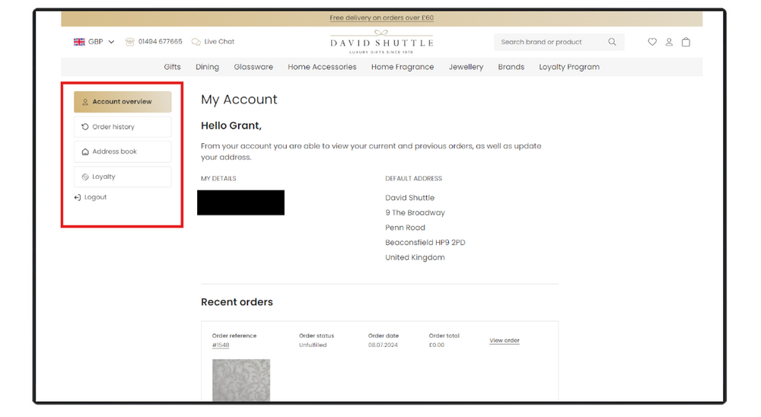Go to the Loyalty Program page
The height and width of the screenshot is (417, 761).
(569, 67)
